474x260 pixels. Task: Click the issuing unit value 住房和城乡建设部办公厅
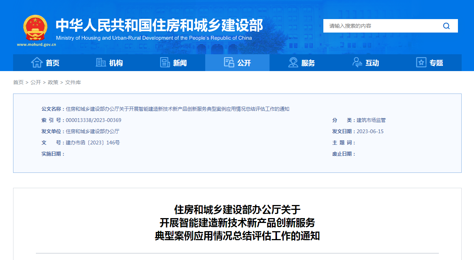92,131
